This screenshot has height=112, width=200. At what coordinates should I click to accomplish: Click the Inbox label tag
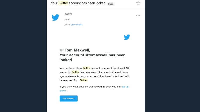coord(111,4)
